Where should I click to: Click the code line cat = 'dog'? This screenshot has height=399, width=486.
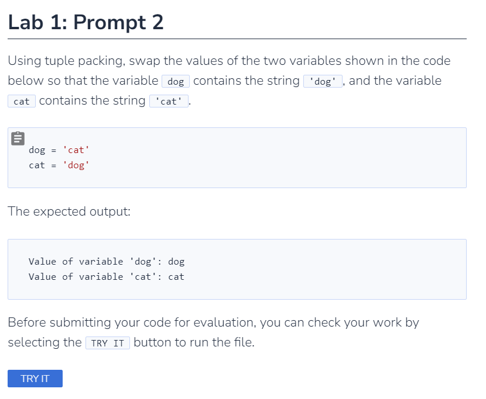(59, 165)
